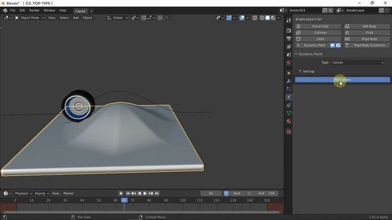Open the Edit menu
The image size is (392, 220).
click(x=22, y=10)
